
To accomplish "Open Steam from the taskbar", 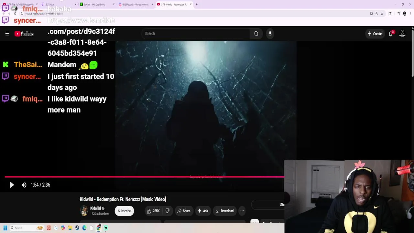I will [77, 228].
